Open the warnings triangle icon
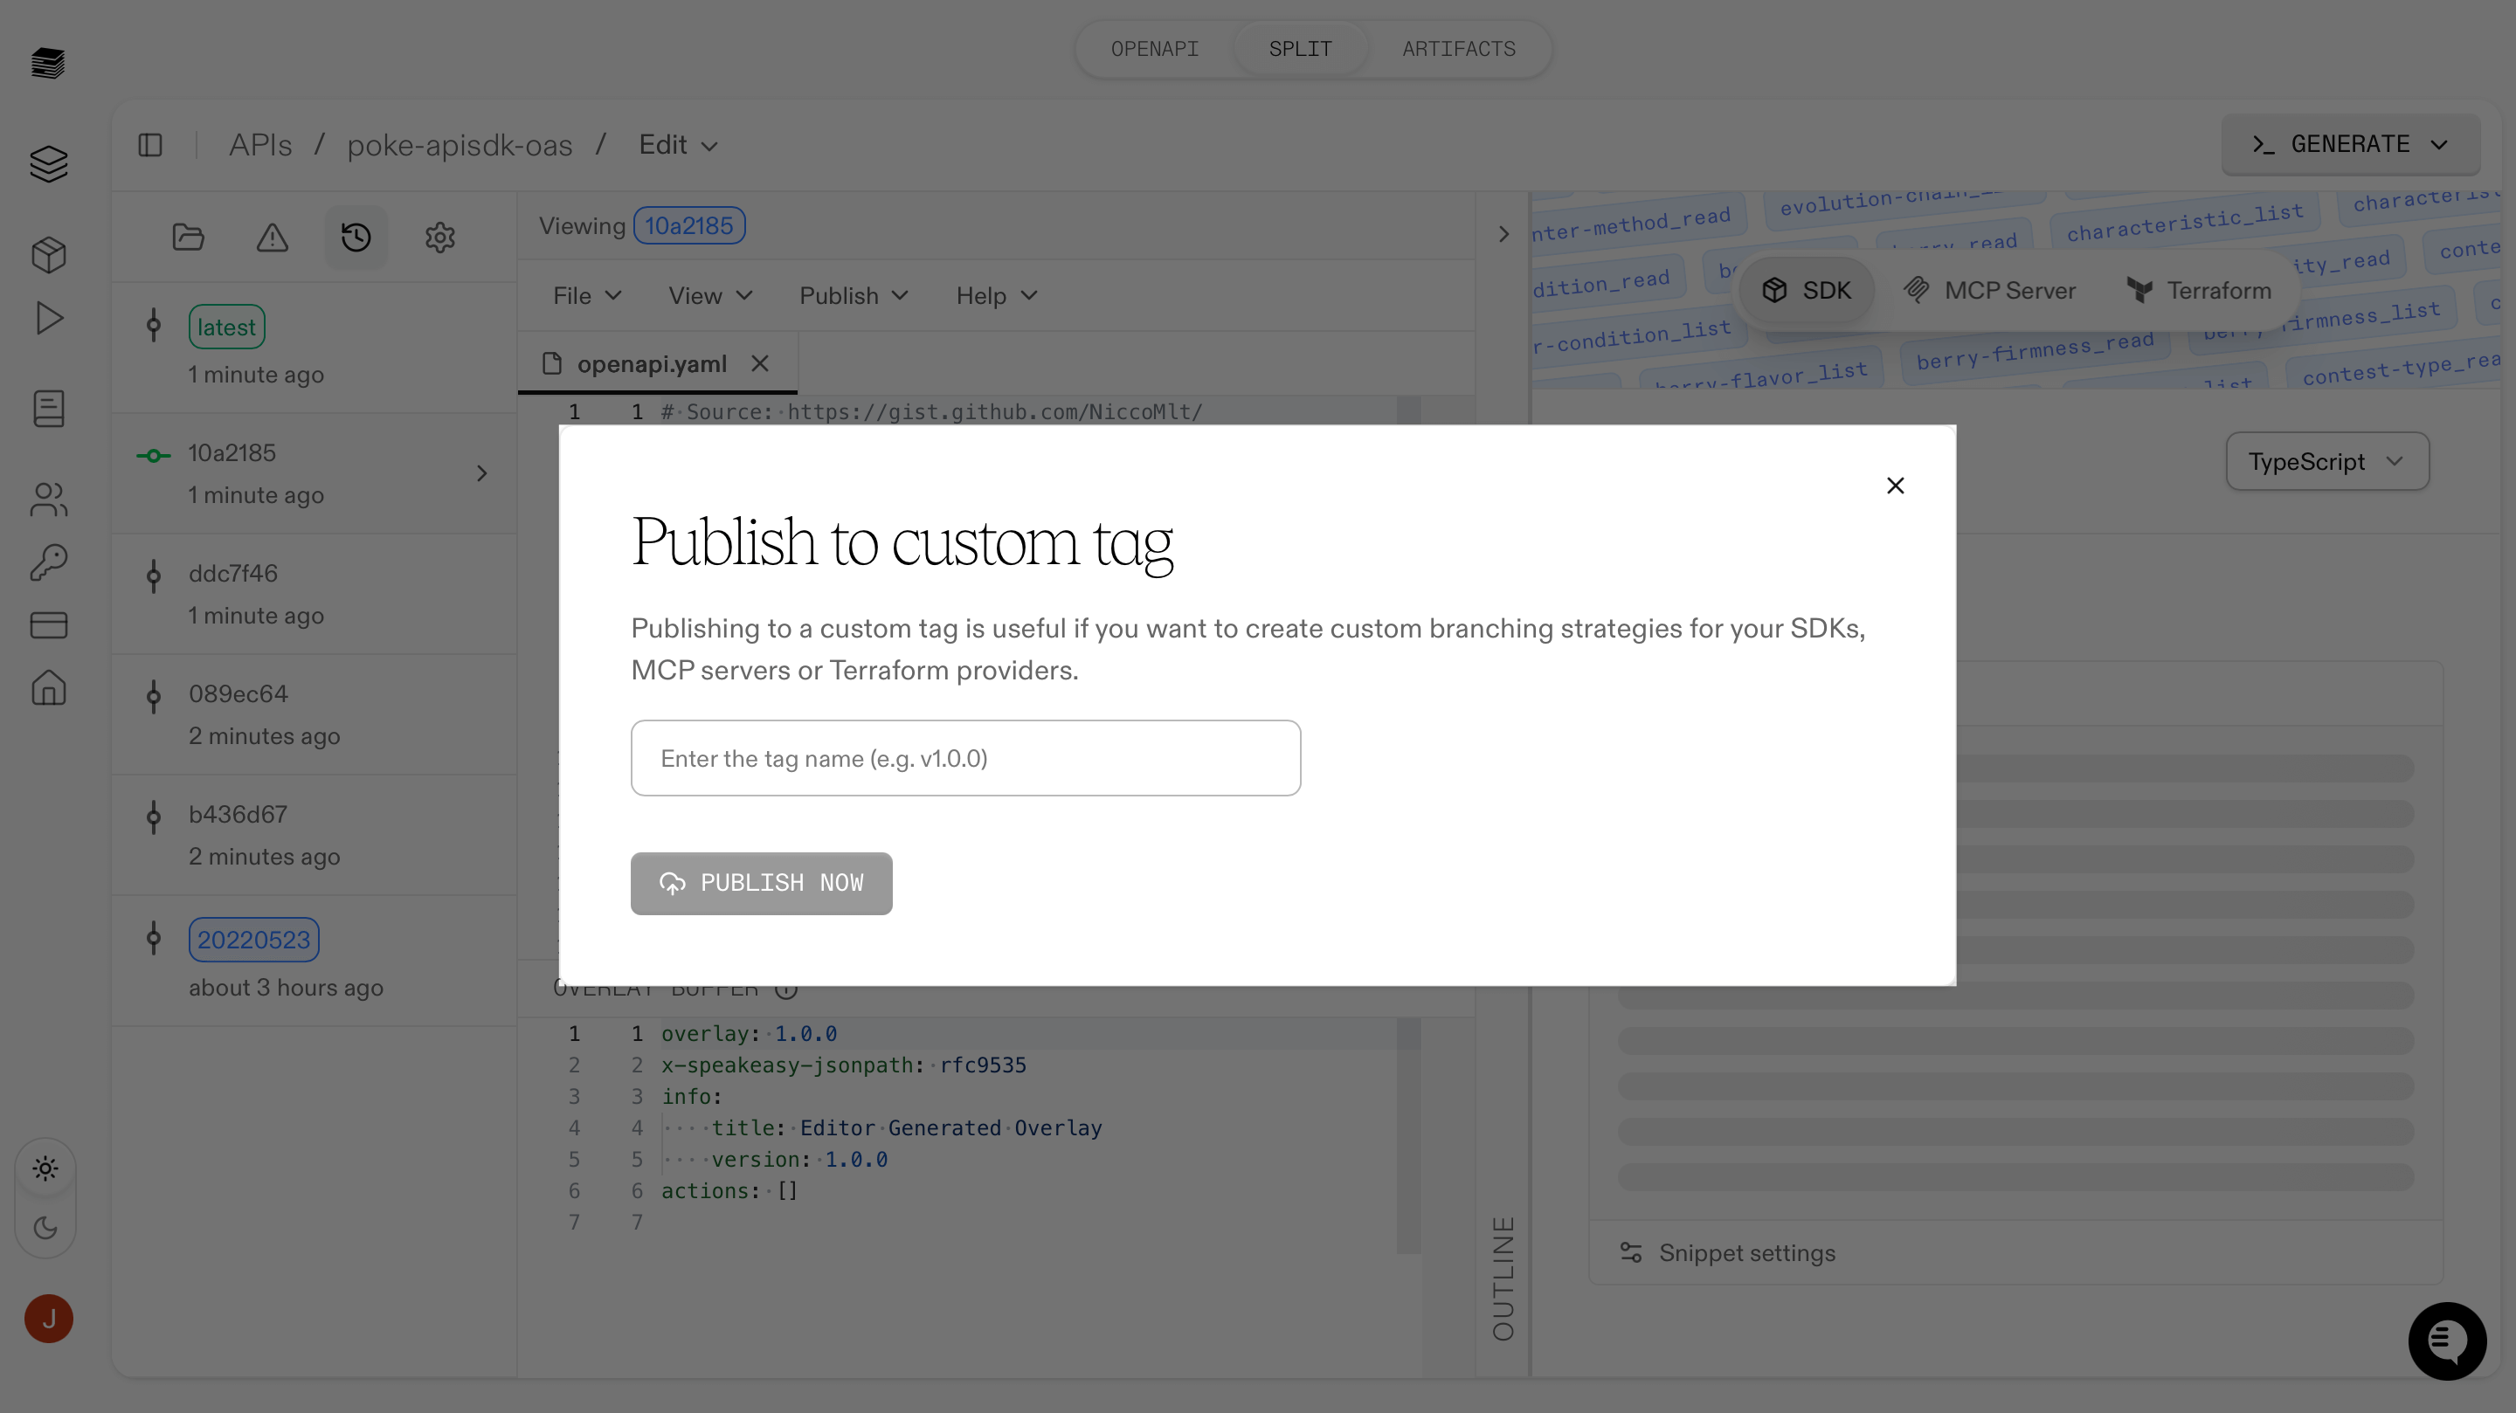Screen dimensions: 2516x1413 pyautogui.click(x=272, y=238)
